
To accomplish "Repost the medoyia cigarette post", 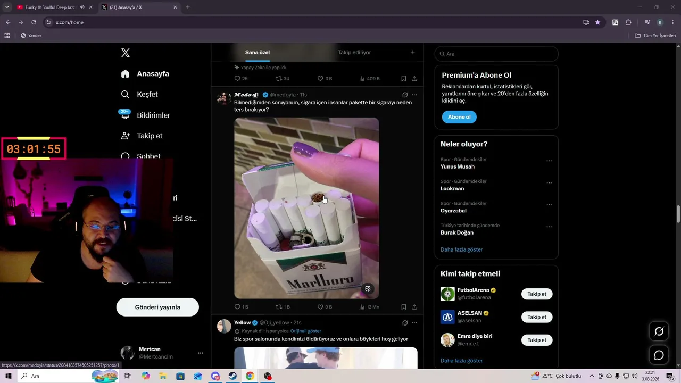I will pyautogui.click(x=283, y=307).
